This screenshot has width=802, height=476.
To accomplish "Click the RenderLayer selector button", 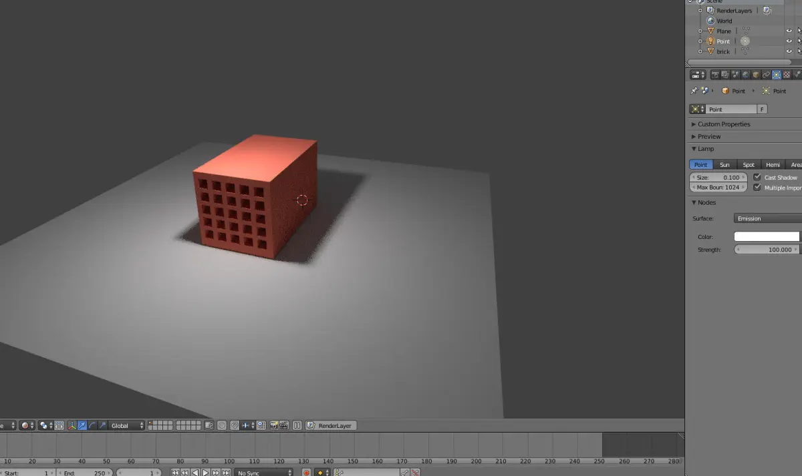I will click(331, 425).
